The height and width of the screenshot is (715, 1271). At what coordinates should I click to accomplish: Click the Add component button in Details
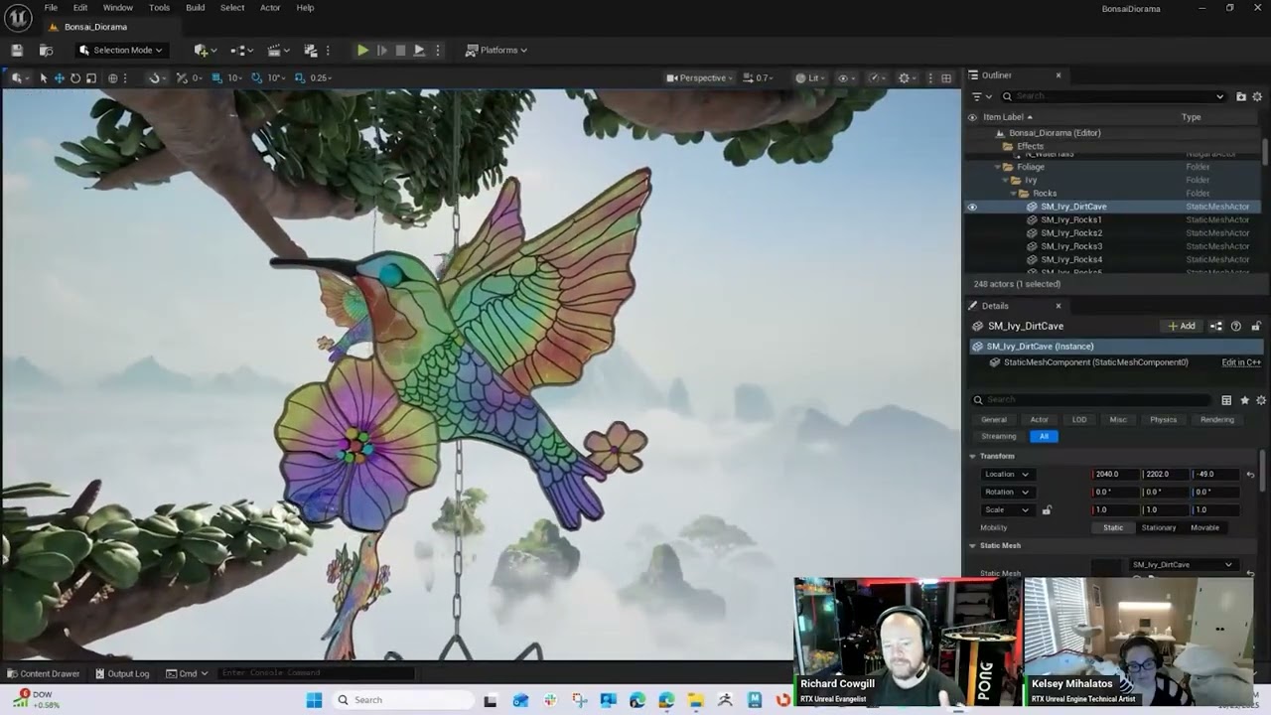point(1182,326)
